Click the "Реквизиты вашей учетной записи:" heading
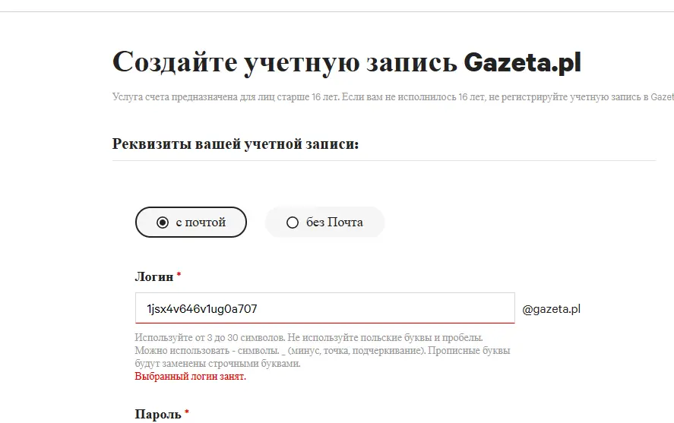 tap(235, 144)
